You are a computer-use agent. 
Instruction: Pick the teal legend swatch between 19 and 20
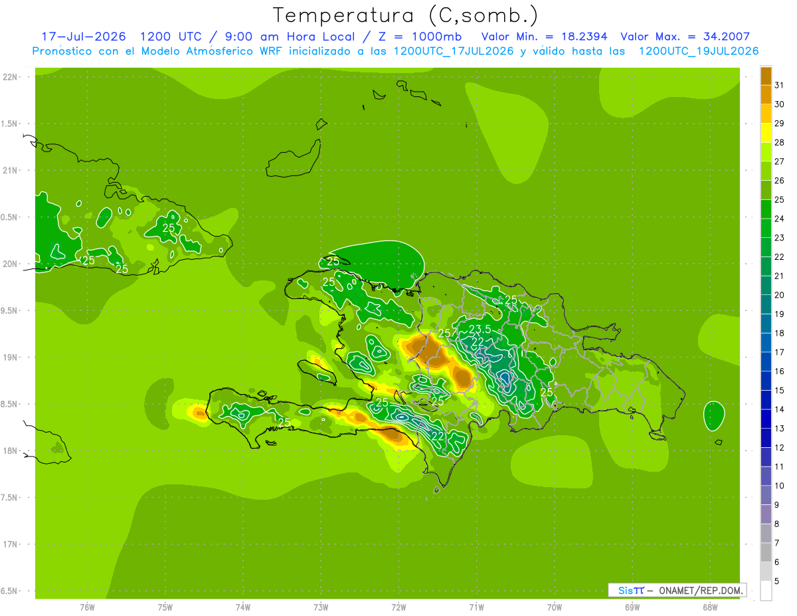pyautogui.click(x=766, y=304)
